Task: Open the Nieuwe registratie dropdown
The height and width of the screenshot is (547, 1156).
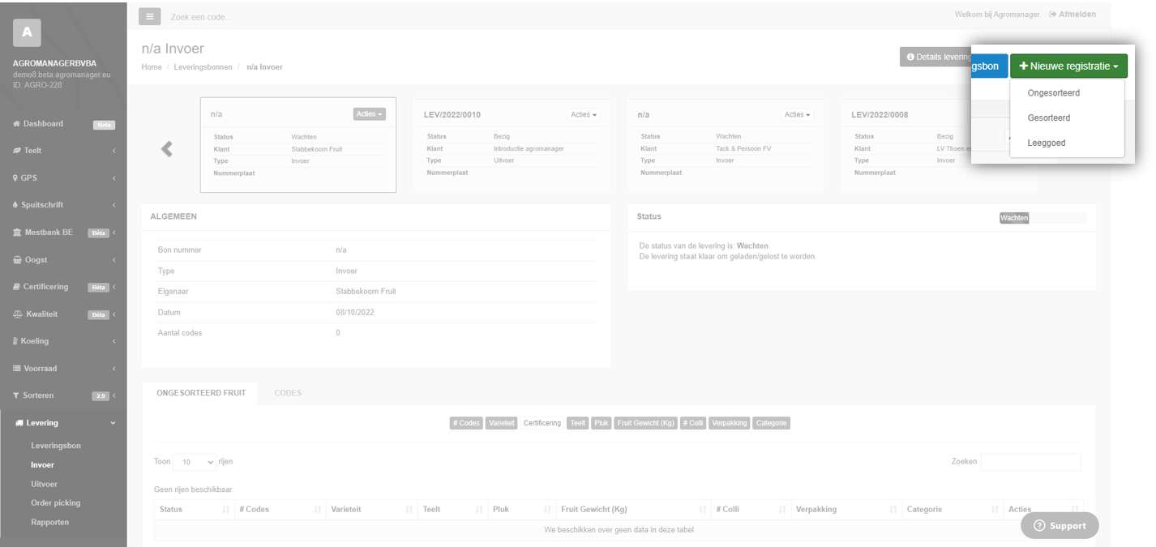Action: click(x=1068, y=66)
